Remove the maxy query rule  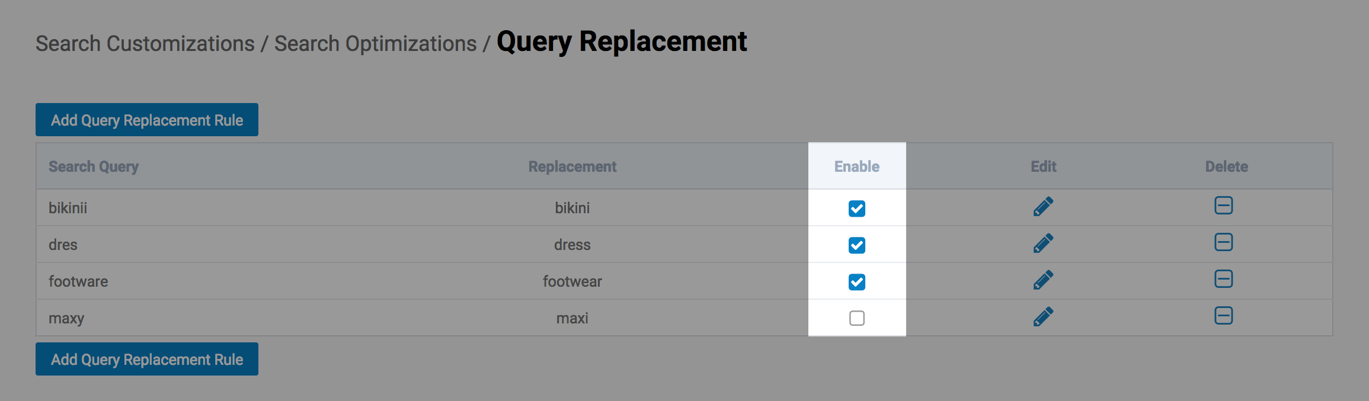tap(1223, 316)
